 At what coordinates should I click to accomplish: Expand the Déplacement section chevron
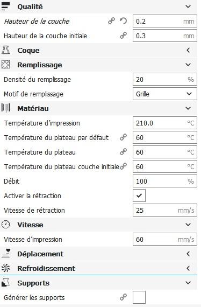point(188,254)
